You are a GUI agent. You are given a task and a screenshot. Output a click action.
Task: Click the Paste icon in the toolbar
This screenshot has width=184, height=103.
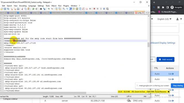pos(29,9)
